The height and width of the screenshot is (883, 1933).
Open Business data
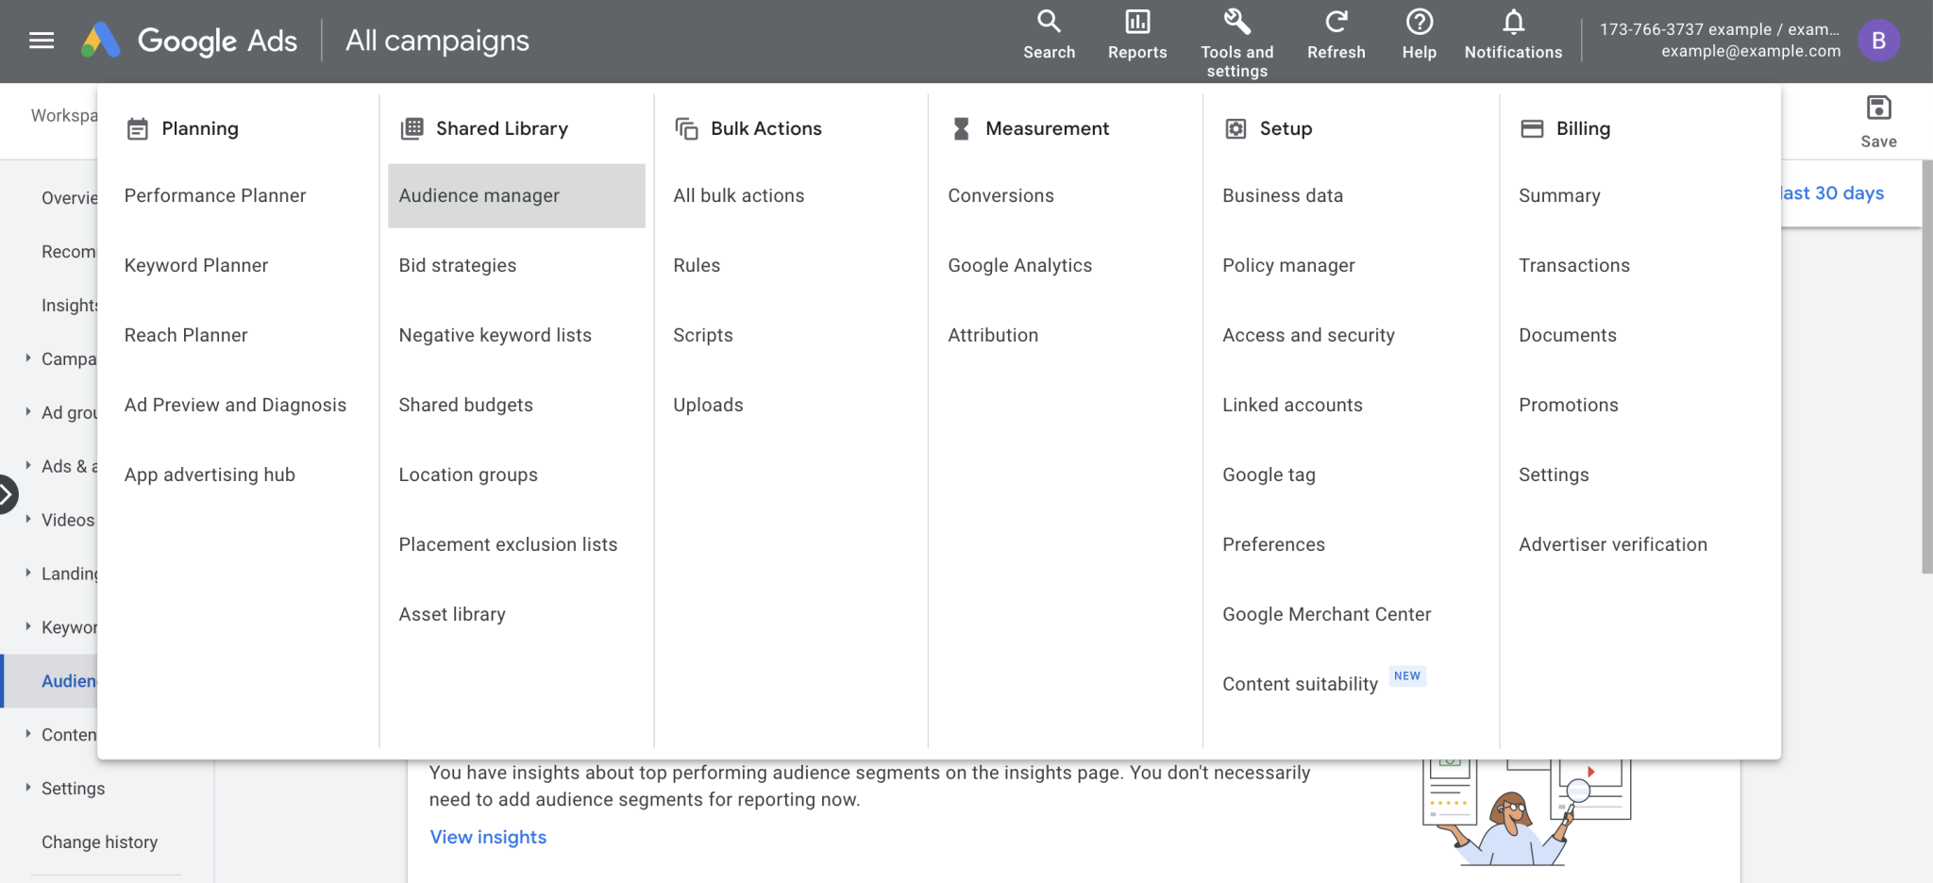[1283, 195]
